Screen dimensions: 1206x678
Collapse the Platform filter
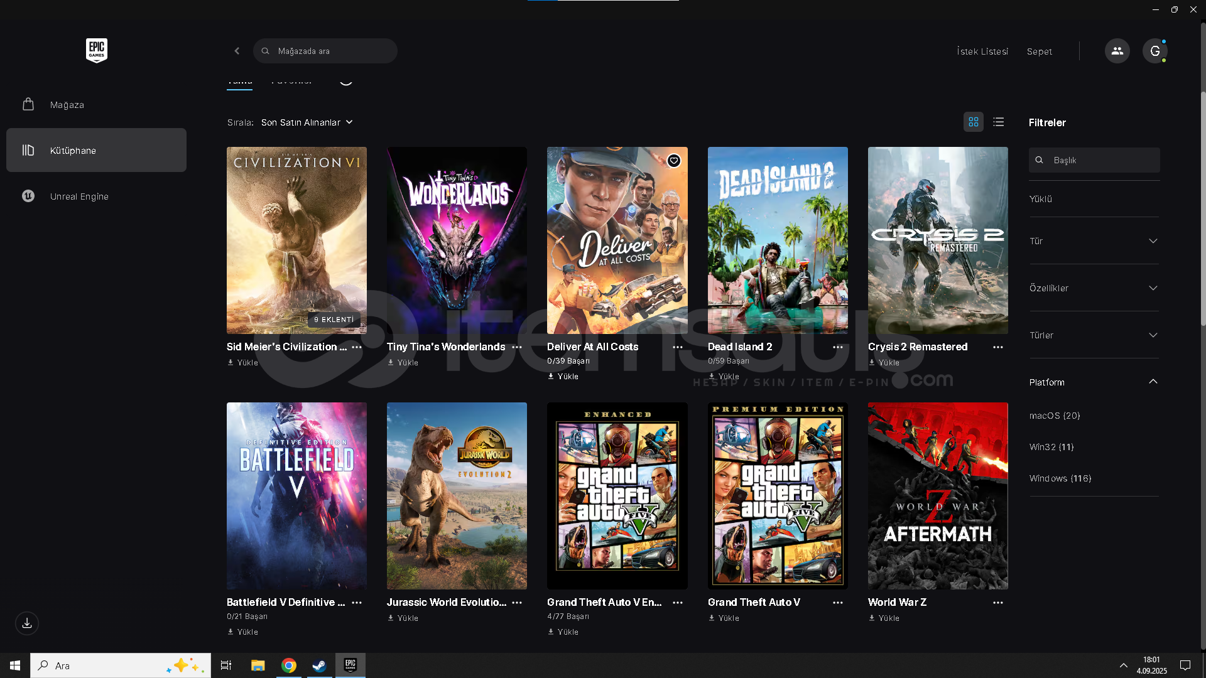1094,382
